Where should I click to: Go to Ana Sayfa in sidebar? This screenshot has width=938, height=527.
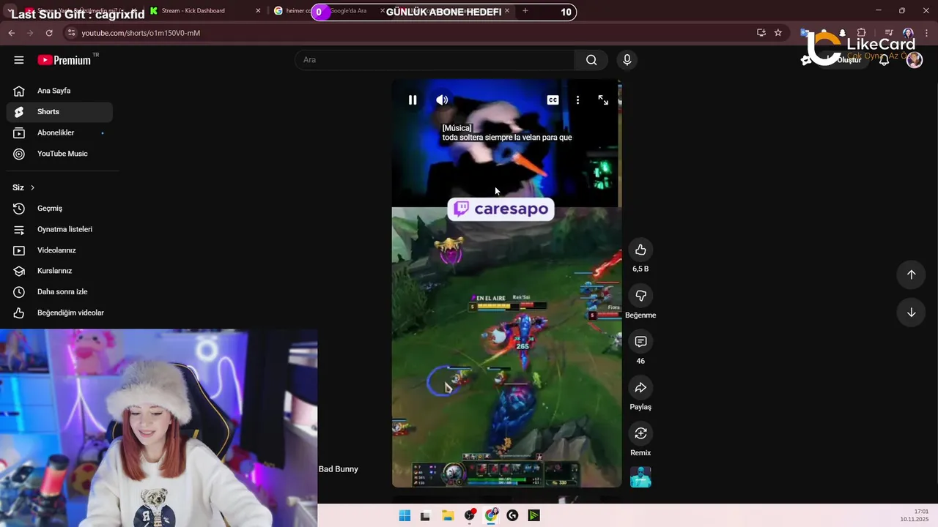59,91
